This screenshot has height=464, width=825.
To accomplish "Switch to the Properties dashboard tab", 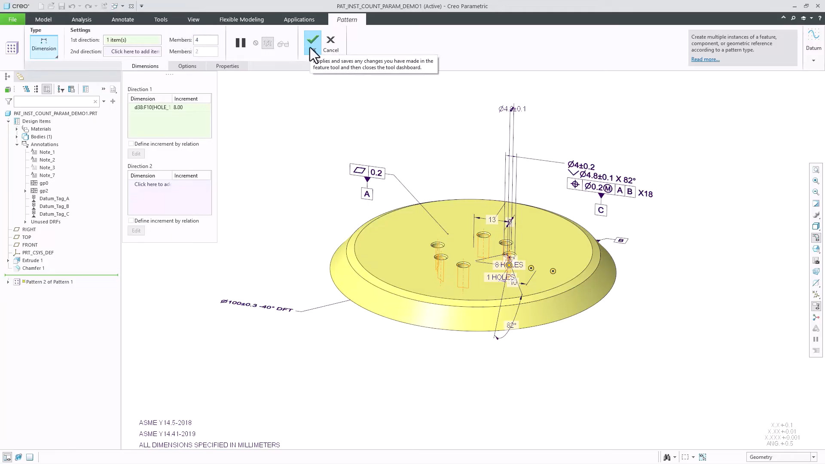I will [227, 66].
